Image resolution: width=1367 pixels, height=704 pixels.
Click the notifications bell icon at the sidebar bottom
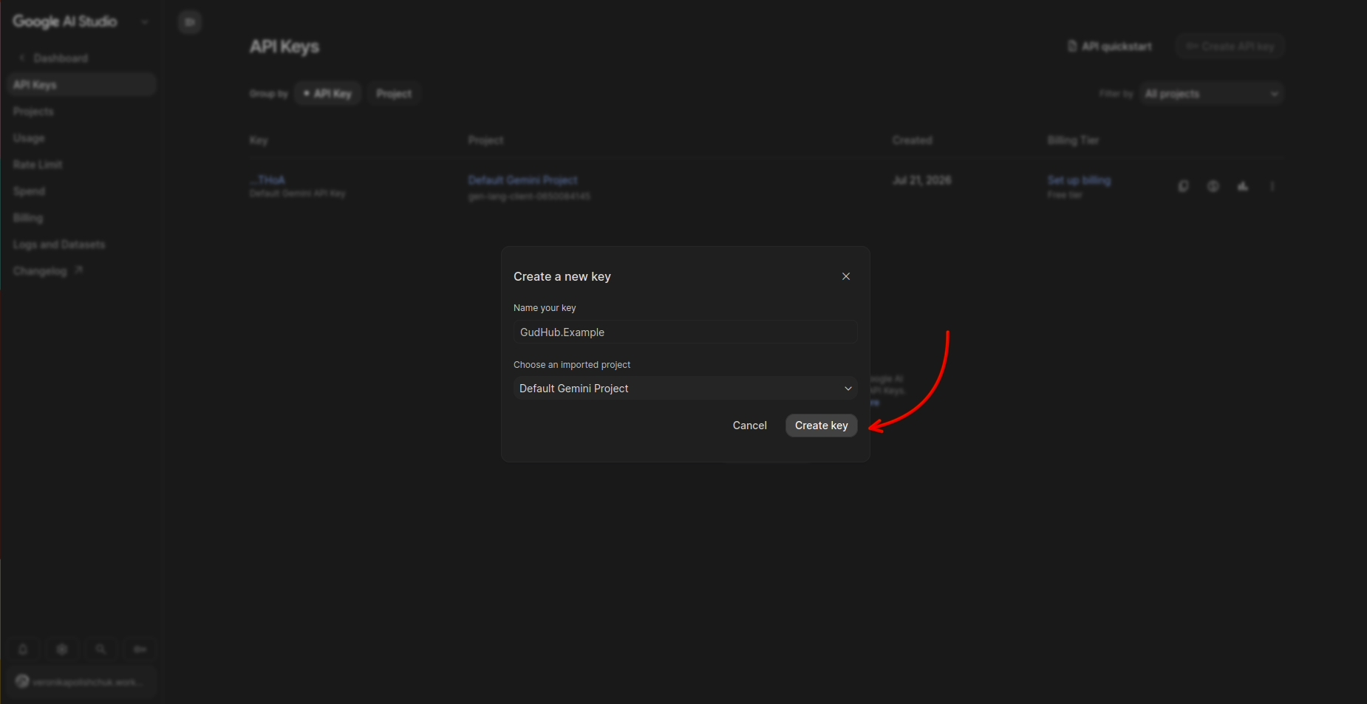(x=23, y=649)
